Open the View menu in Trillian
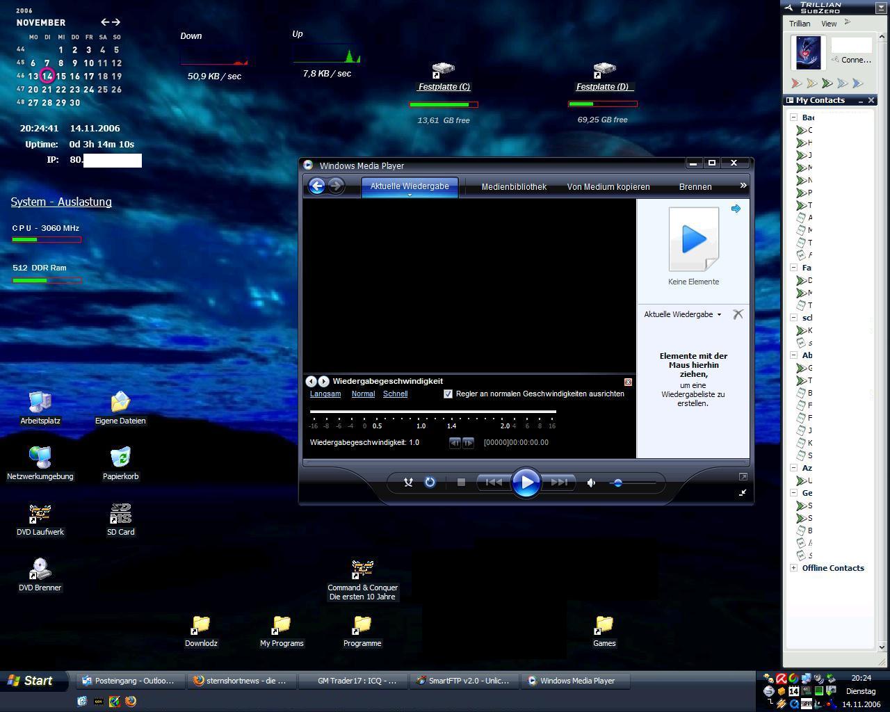The width and height of the screenshot is (890, 712). [x=829, y=24]
